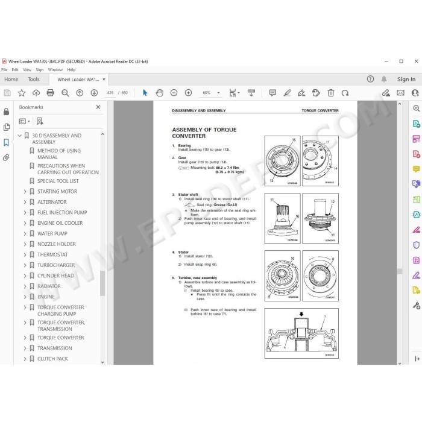Image resolution: width=422 pixels, height=422 pixels.
Task: Click the Delete trash icon
Action: point(331,93)
